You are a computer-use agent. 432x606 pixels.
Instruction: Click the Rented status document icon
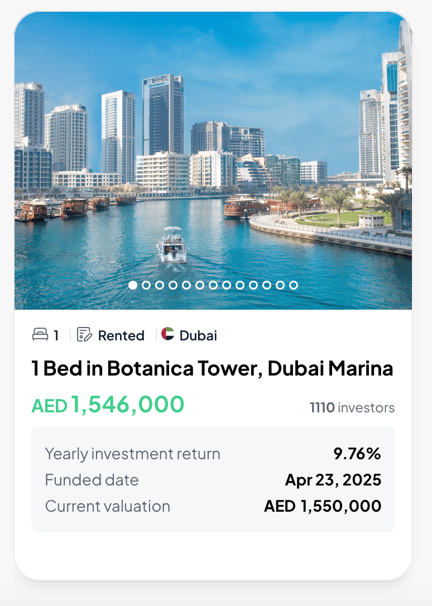84,335
